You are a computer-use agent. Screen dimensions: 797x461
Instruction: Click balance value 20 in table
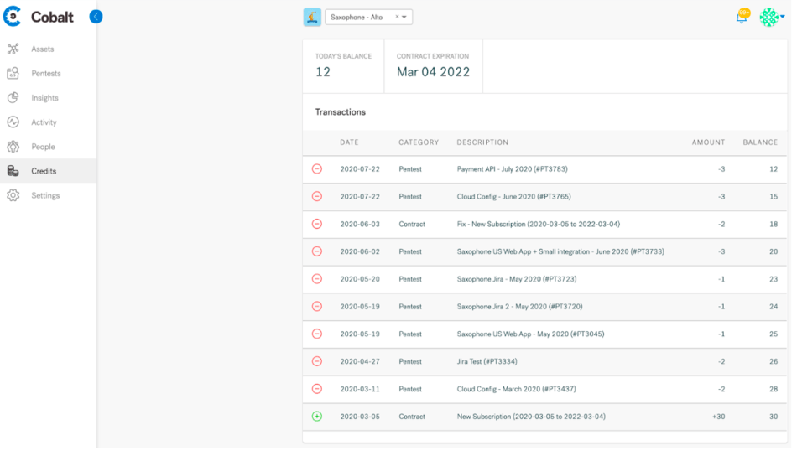tap(774, 251)
